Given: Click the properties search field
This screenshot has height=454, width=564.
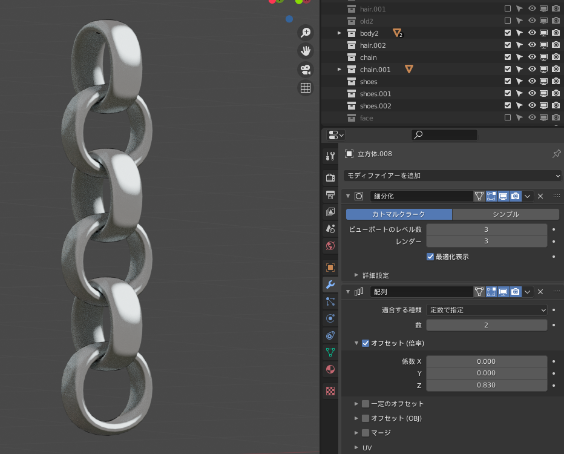Looking at the screenshot, I should point(444,135).
